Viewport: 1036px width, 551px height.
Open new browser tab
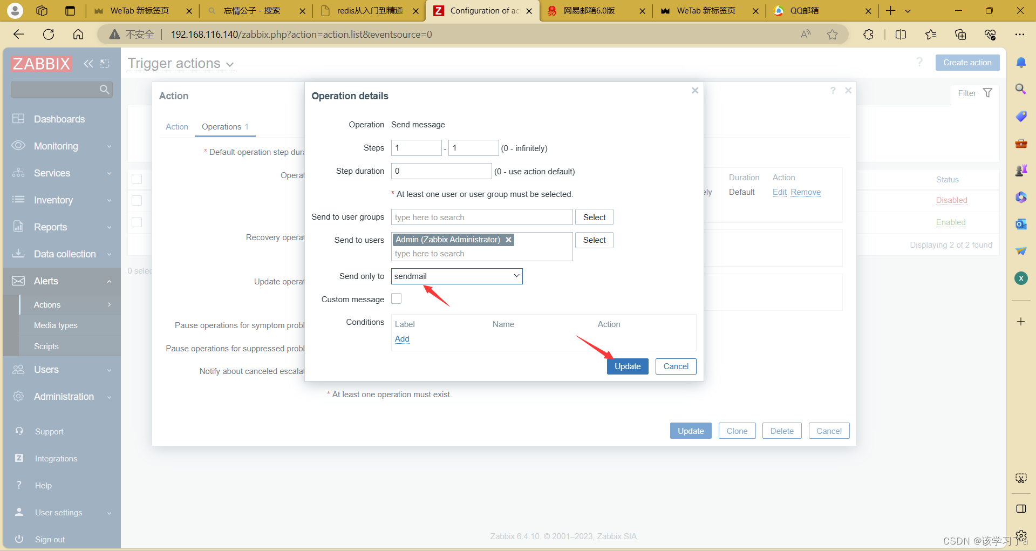point(891,11)
